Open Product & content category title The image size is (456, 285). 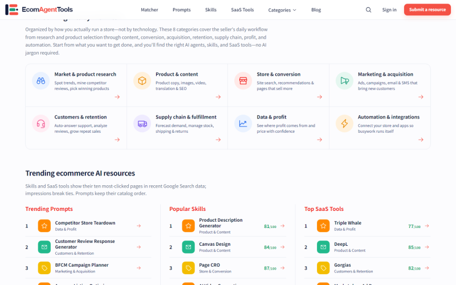pos(177,74)
